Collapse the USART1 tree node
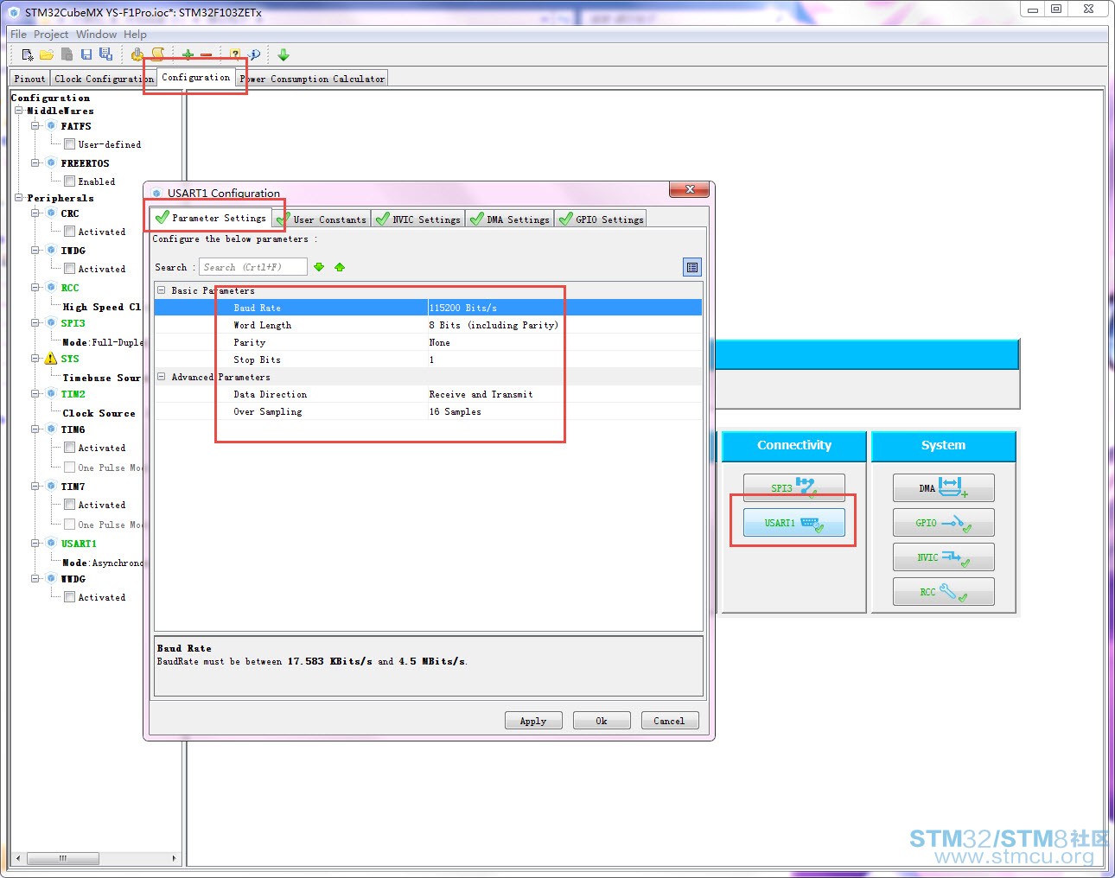This screenshot has height=878, width=1115. coord(35,543)
